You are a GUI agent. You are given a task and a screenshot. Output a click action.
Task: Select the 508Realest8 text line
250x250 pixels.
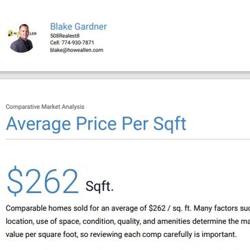tap(65, 36)
